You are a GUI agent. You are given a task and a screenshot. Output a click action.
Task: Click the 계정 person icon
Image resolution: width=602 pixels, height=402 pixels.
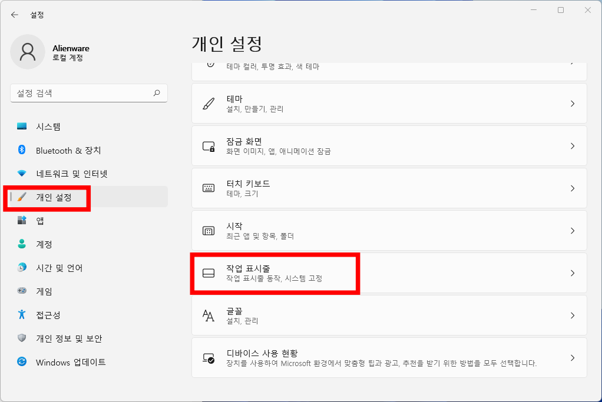coord(22,244)
